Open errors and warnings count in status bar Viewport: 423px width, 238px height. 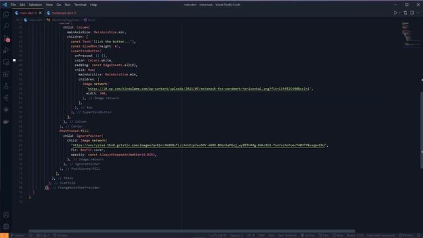pyautogui.click(x=42, y=235)
